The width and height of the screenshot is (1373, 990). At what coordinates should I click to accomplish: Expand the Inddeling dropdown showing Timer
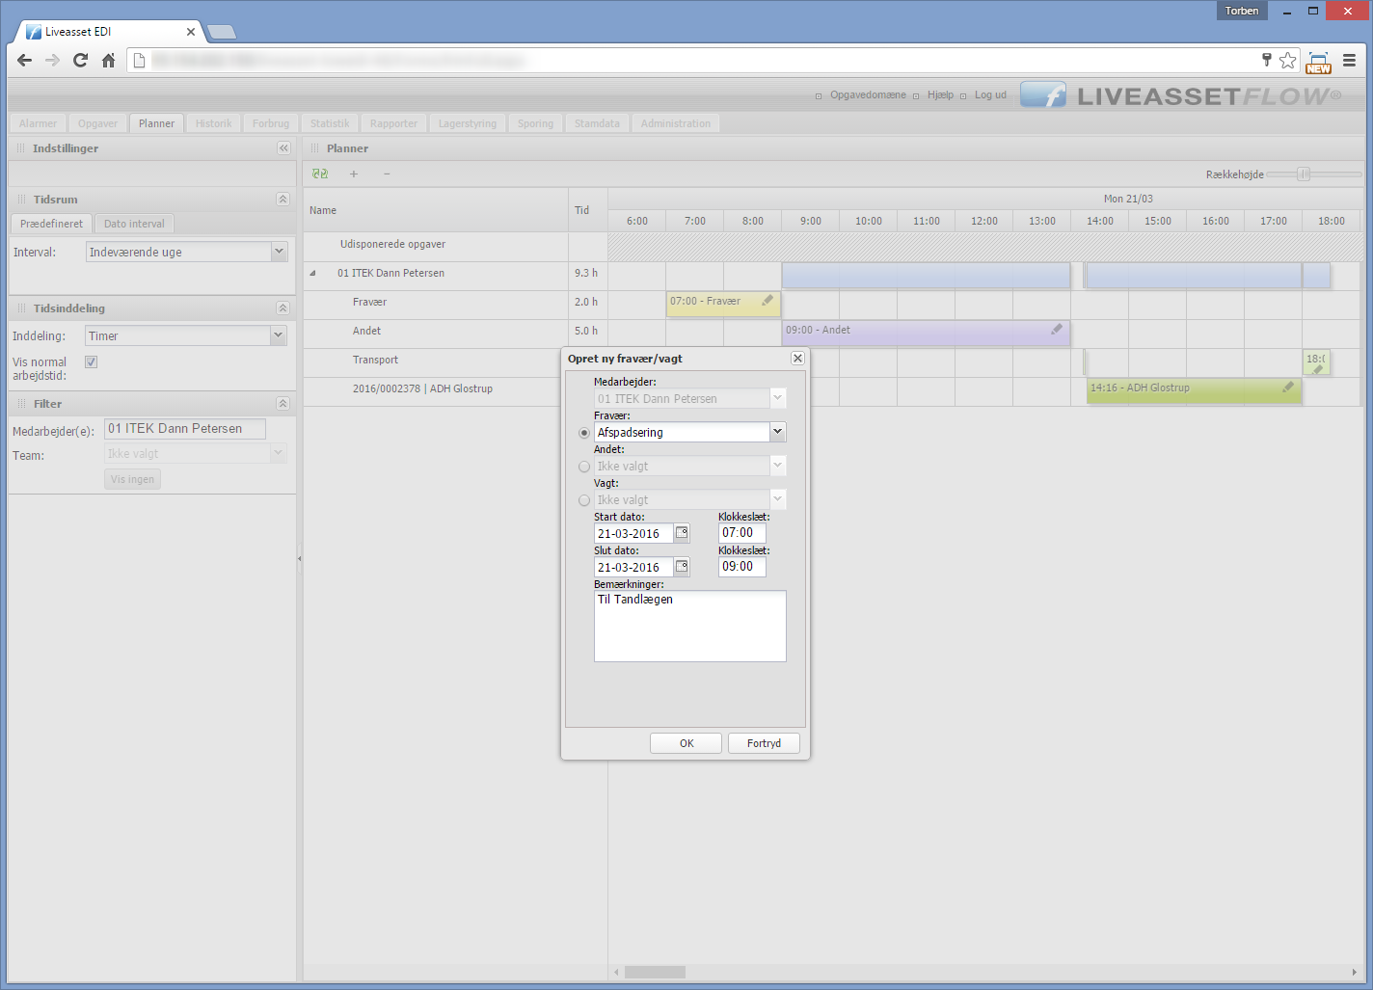point(279,335)
